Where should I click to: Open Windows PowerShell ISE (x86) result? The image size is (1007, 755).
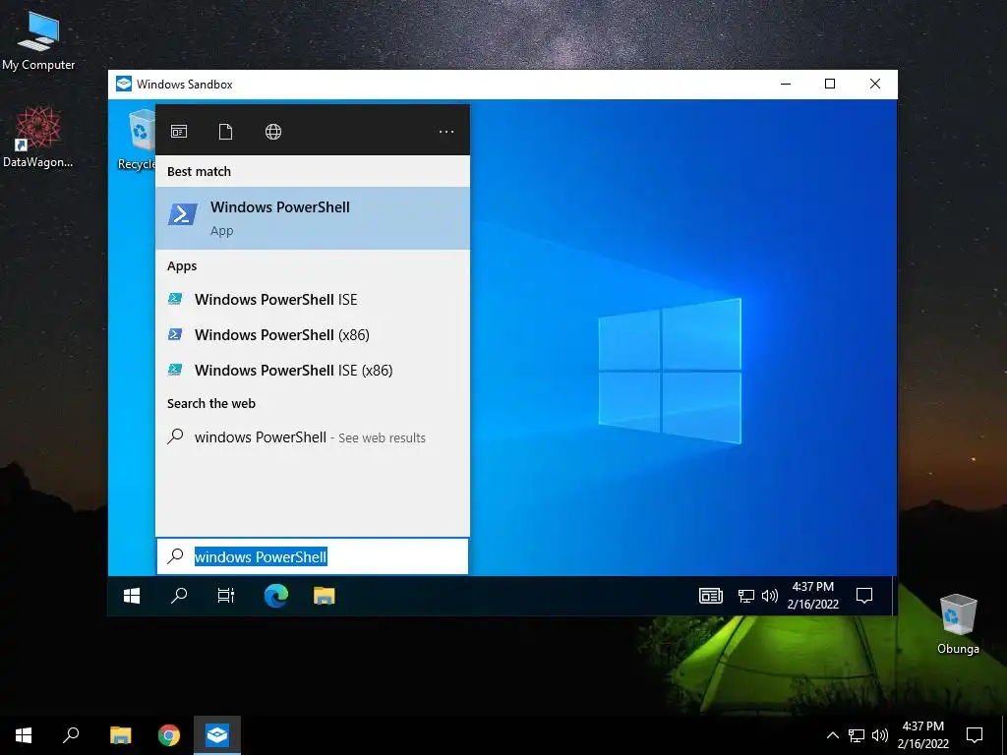(x=313, y=370)
